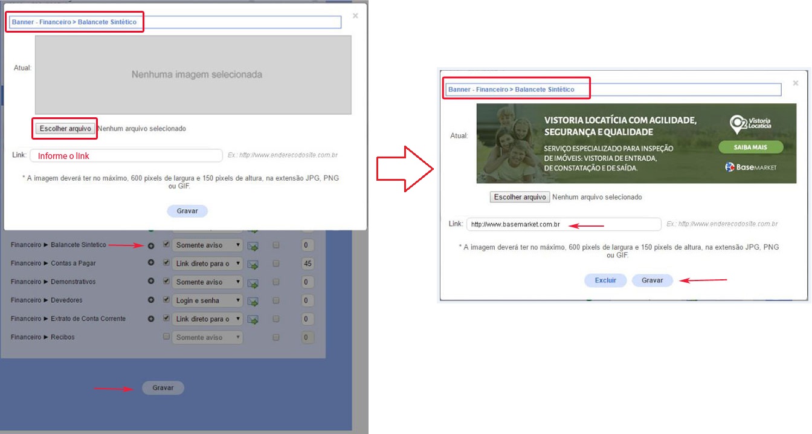This screenshot has width=812, height=434.
Task: Click plus icon for Extrato de Conta Corrente
Action: pos(151,319)
